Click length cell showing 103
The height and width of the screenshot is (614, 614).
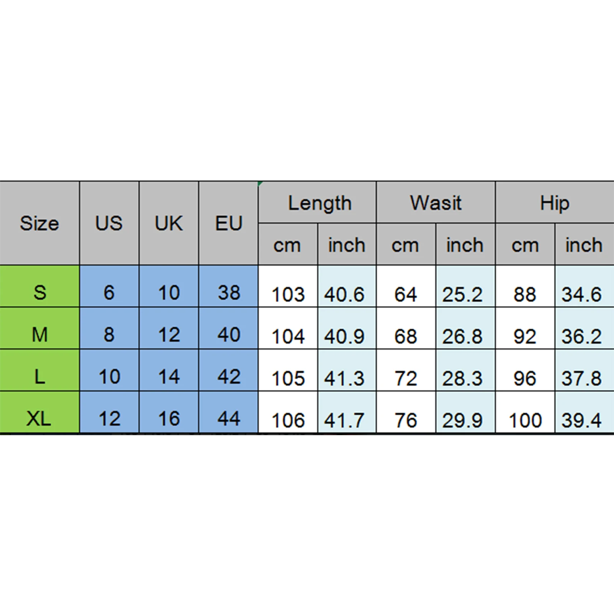[x=288, y=286]
